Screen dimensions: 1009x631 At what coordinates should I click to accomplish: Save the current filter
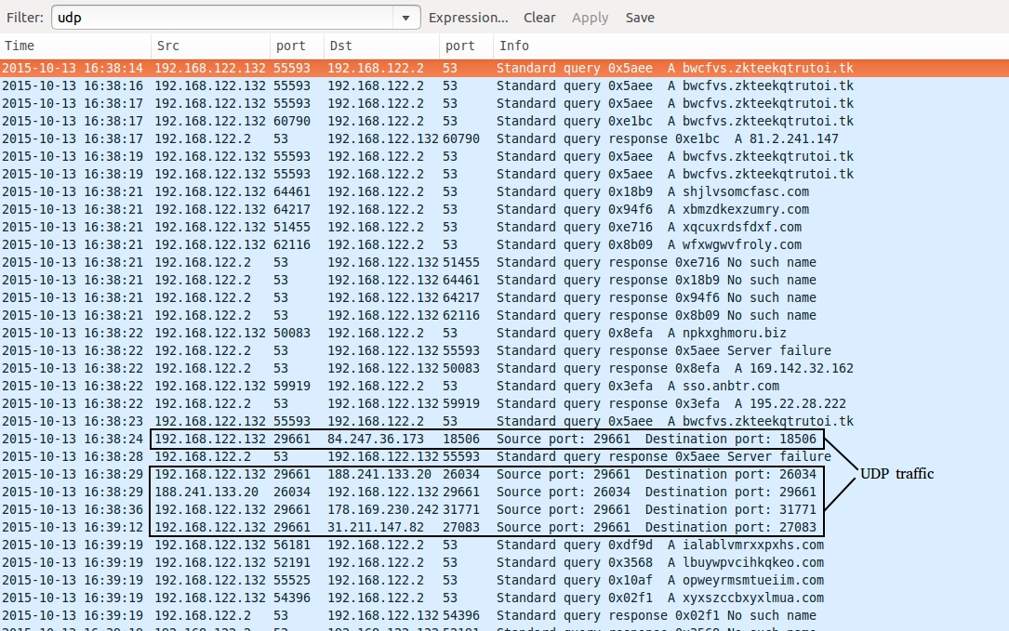pos(640,18)
